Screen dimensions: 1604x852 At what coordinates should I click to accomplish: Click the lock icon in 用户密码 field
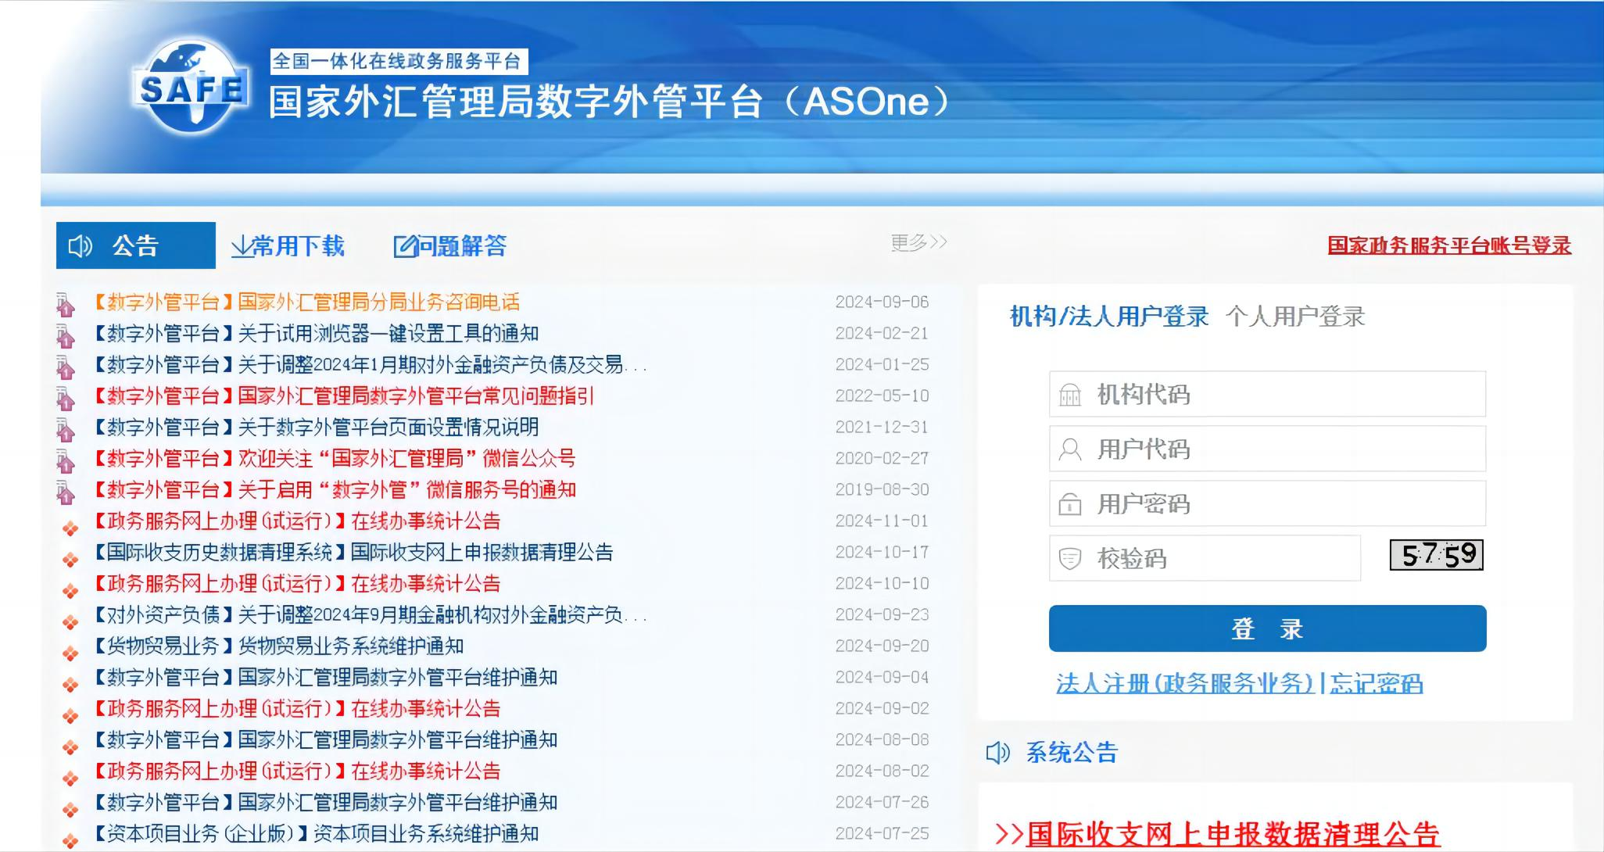[1069, 504]
